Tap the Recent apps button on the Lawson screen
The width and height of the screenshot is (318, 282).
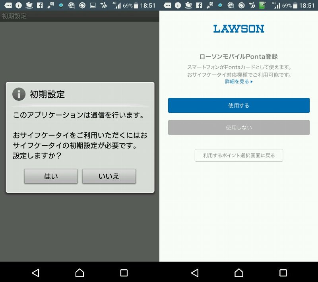[x=283, y=273]
